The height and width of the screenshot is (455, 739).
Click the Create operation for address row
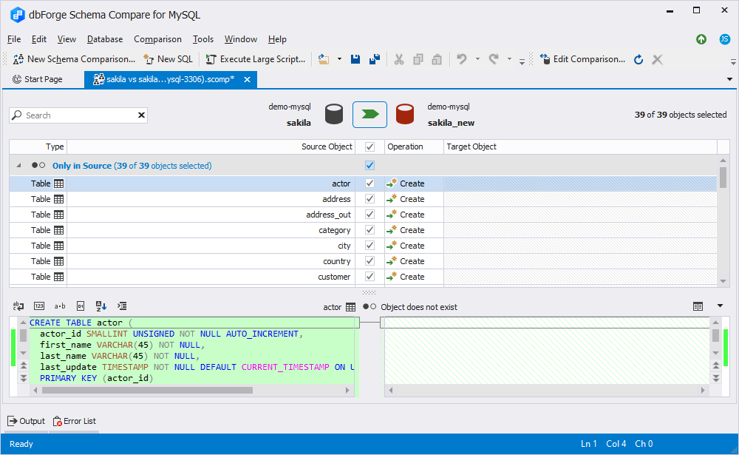point(406,199)
